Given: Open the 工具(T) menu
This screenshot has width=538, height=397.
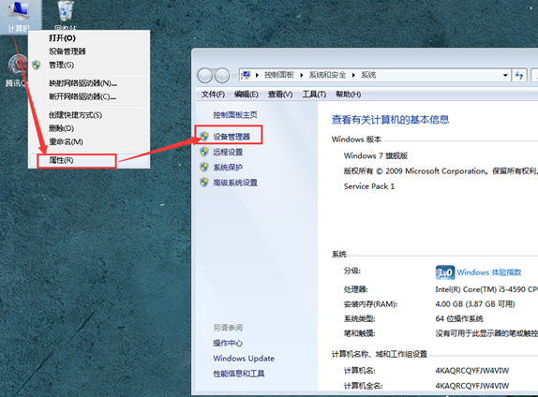Looking at the screenshot, I should pos(314,95).
